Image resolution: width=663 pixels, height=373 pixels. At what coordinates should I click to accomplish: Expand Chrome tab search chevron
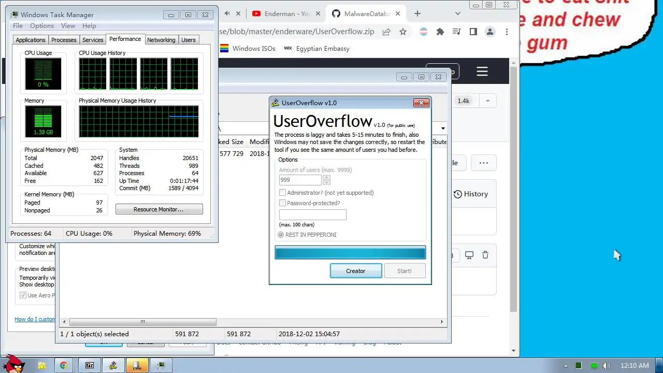458,13
